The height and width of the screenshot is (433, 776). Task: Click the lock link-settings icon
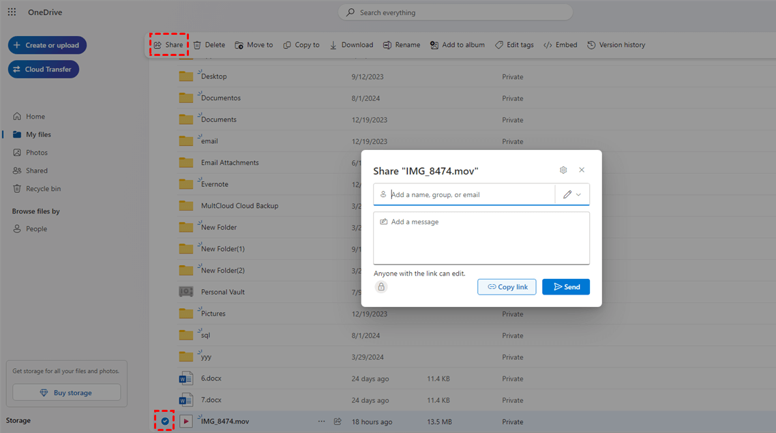[381, 287]
